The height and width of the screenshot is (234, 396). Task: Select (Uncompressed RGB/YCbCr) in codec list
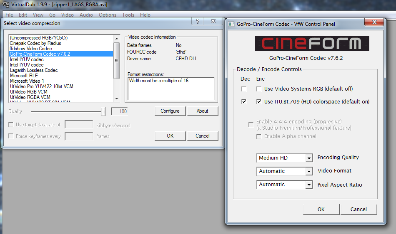point(61,38)
